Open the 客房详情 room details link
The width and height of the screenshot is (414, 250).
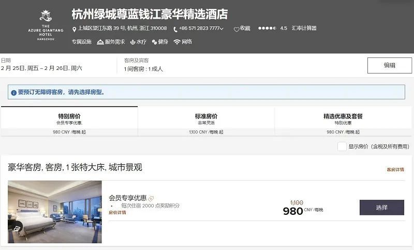tap(395, 169)
